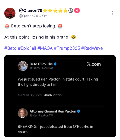
Task: Open the #RedWave hashtag
Action: click(x=92, y=48)
